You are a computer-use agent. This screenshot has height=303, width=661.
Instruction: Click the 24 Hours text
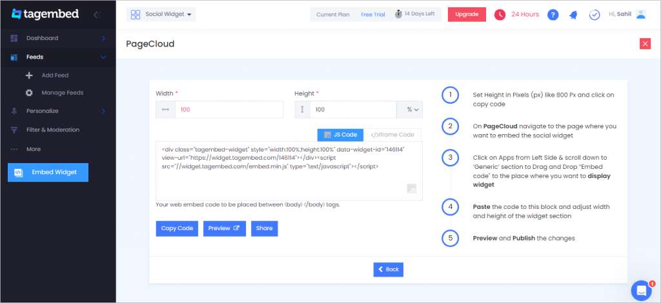(x=525, y=14)
